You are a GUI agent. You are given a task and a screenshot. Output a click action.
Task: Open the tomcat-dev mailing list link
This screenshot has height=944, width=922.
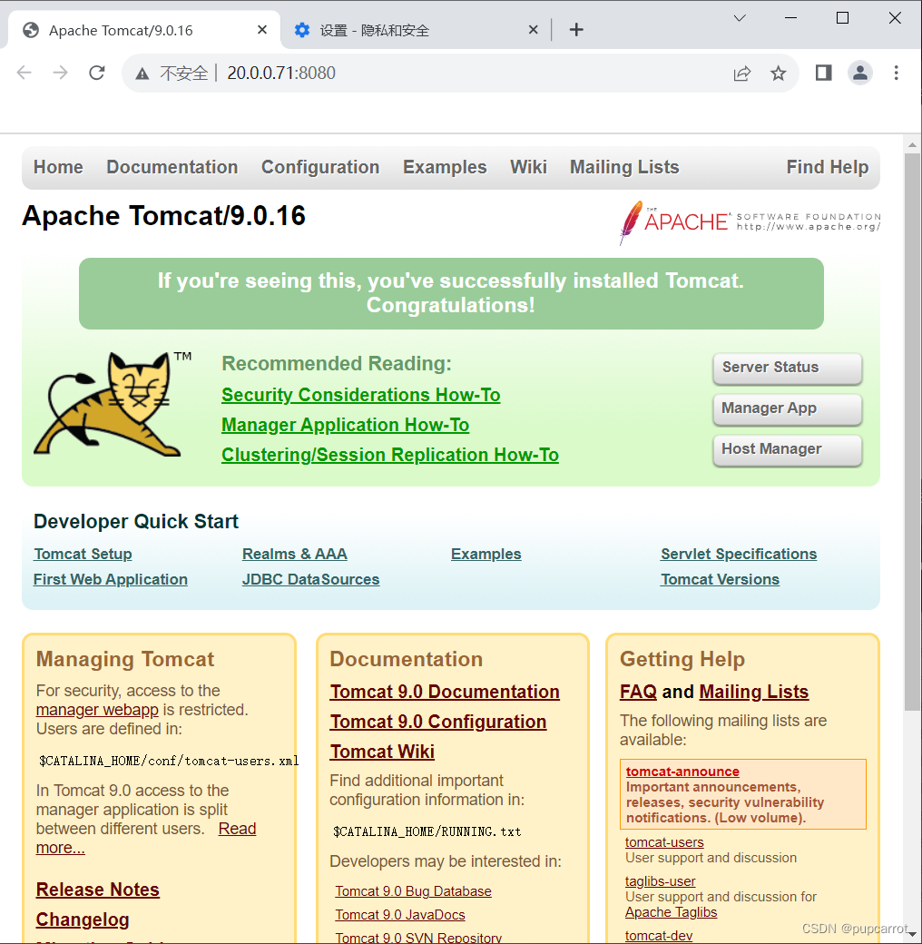(x=659, y=936)
